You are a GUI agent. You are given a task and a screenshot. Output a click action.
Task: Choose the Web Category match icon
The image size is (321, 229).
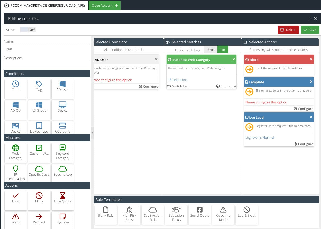[15, 152]
